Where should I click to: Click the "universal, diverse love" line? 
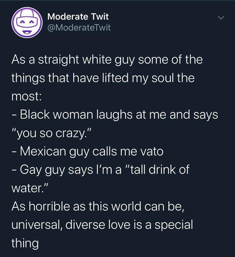pos(102,225)
